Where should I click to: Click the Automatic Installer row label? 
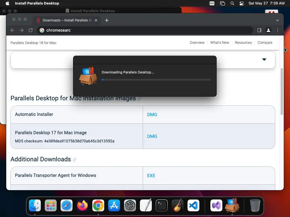click(x=34, y=114)
